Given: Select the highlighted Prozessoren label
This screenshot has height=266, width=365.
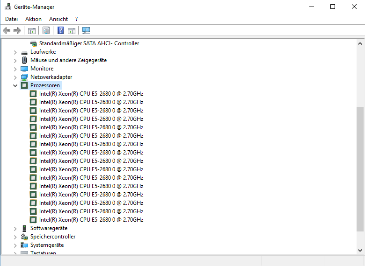Looking at the screenshot, I should coord(45,85).
